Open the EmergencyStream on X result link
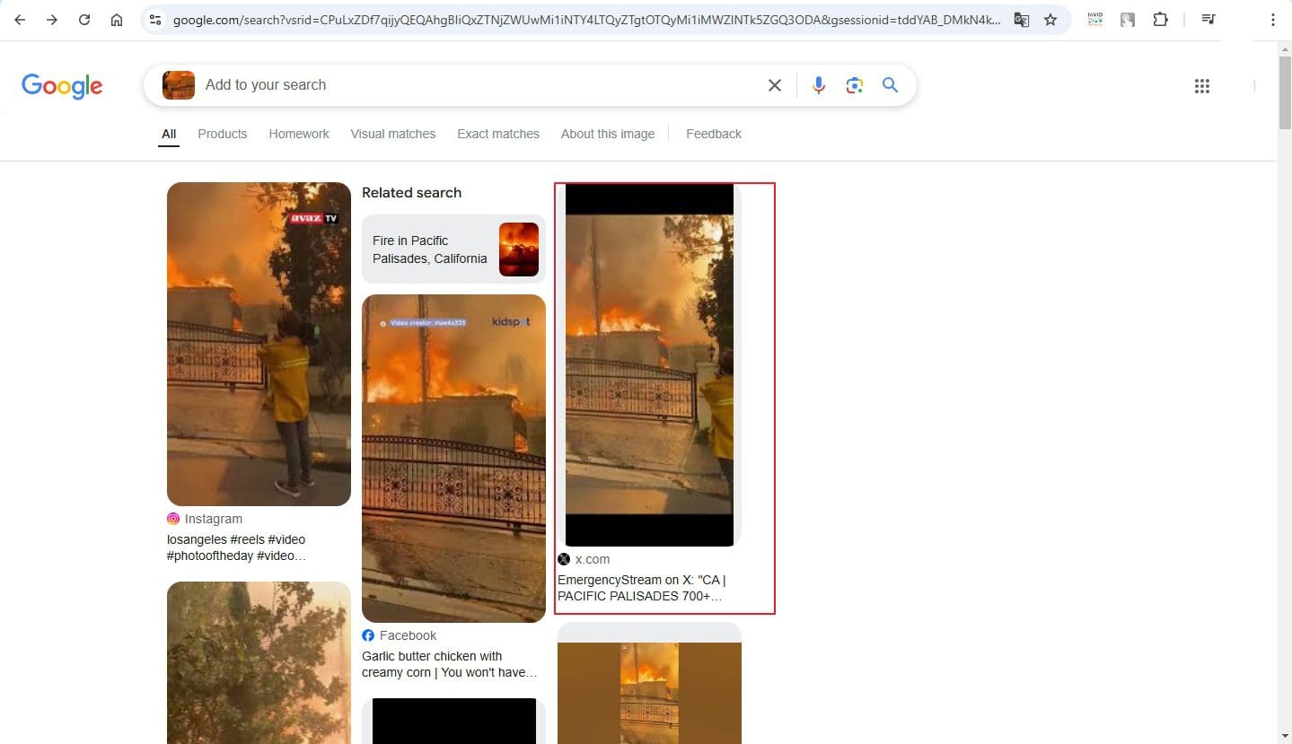Screen dimensions: 1292x744 [641, 588]
